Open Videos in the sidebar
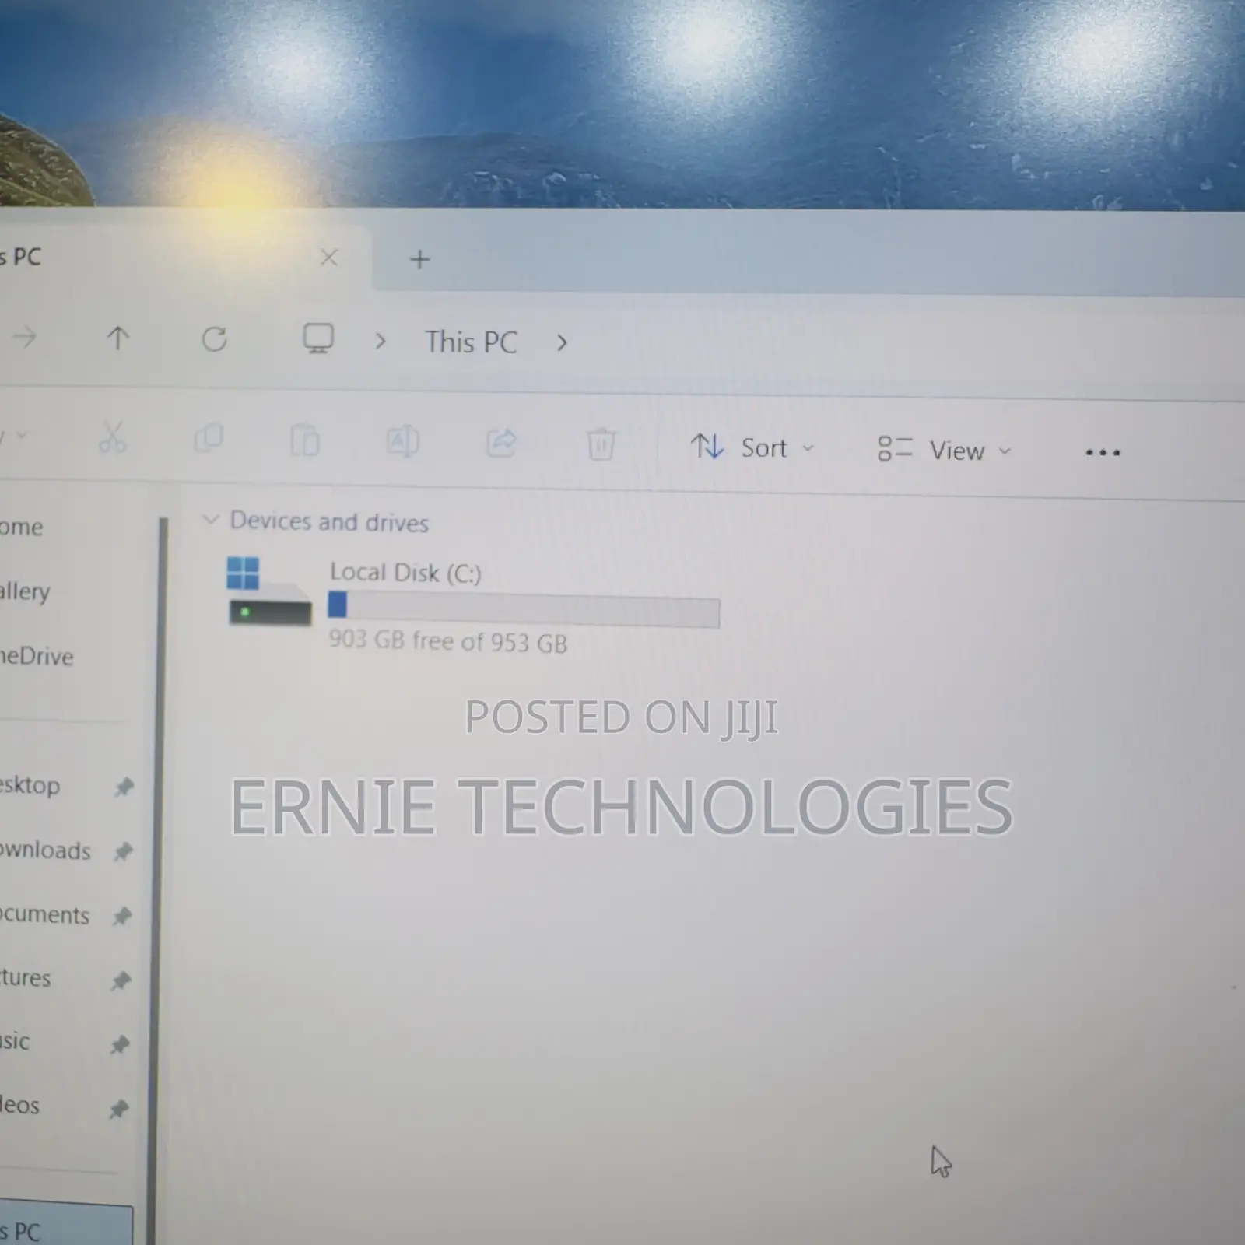The image size is (1245, 1245). coord(19,1105)
